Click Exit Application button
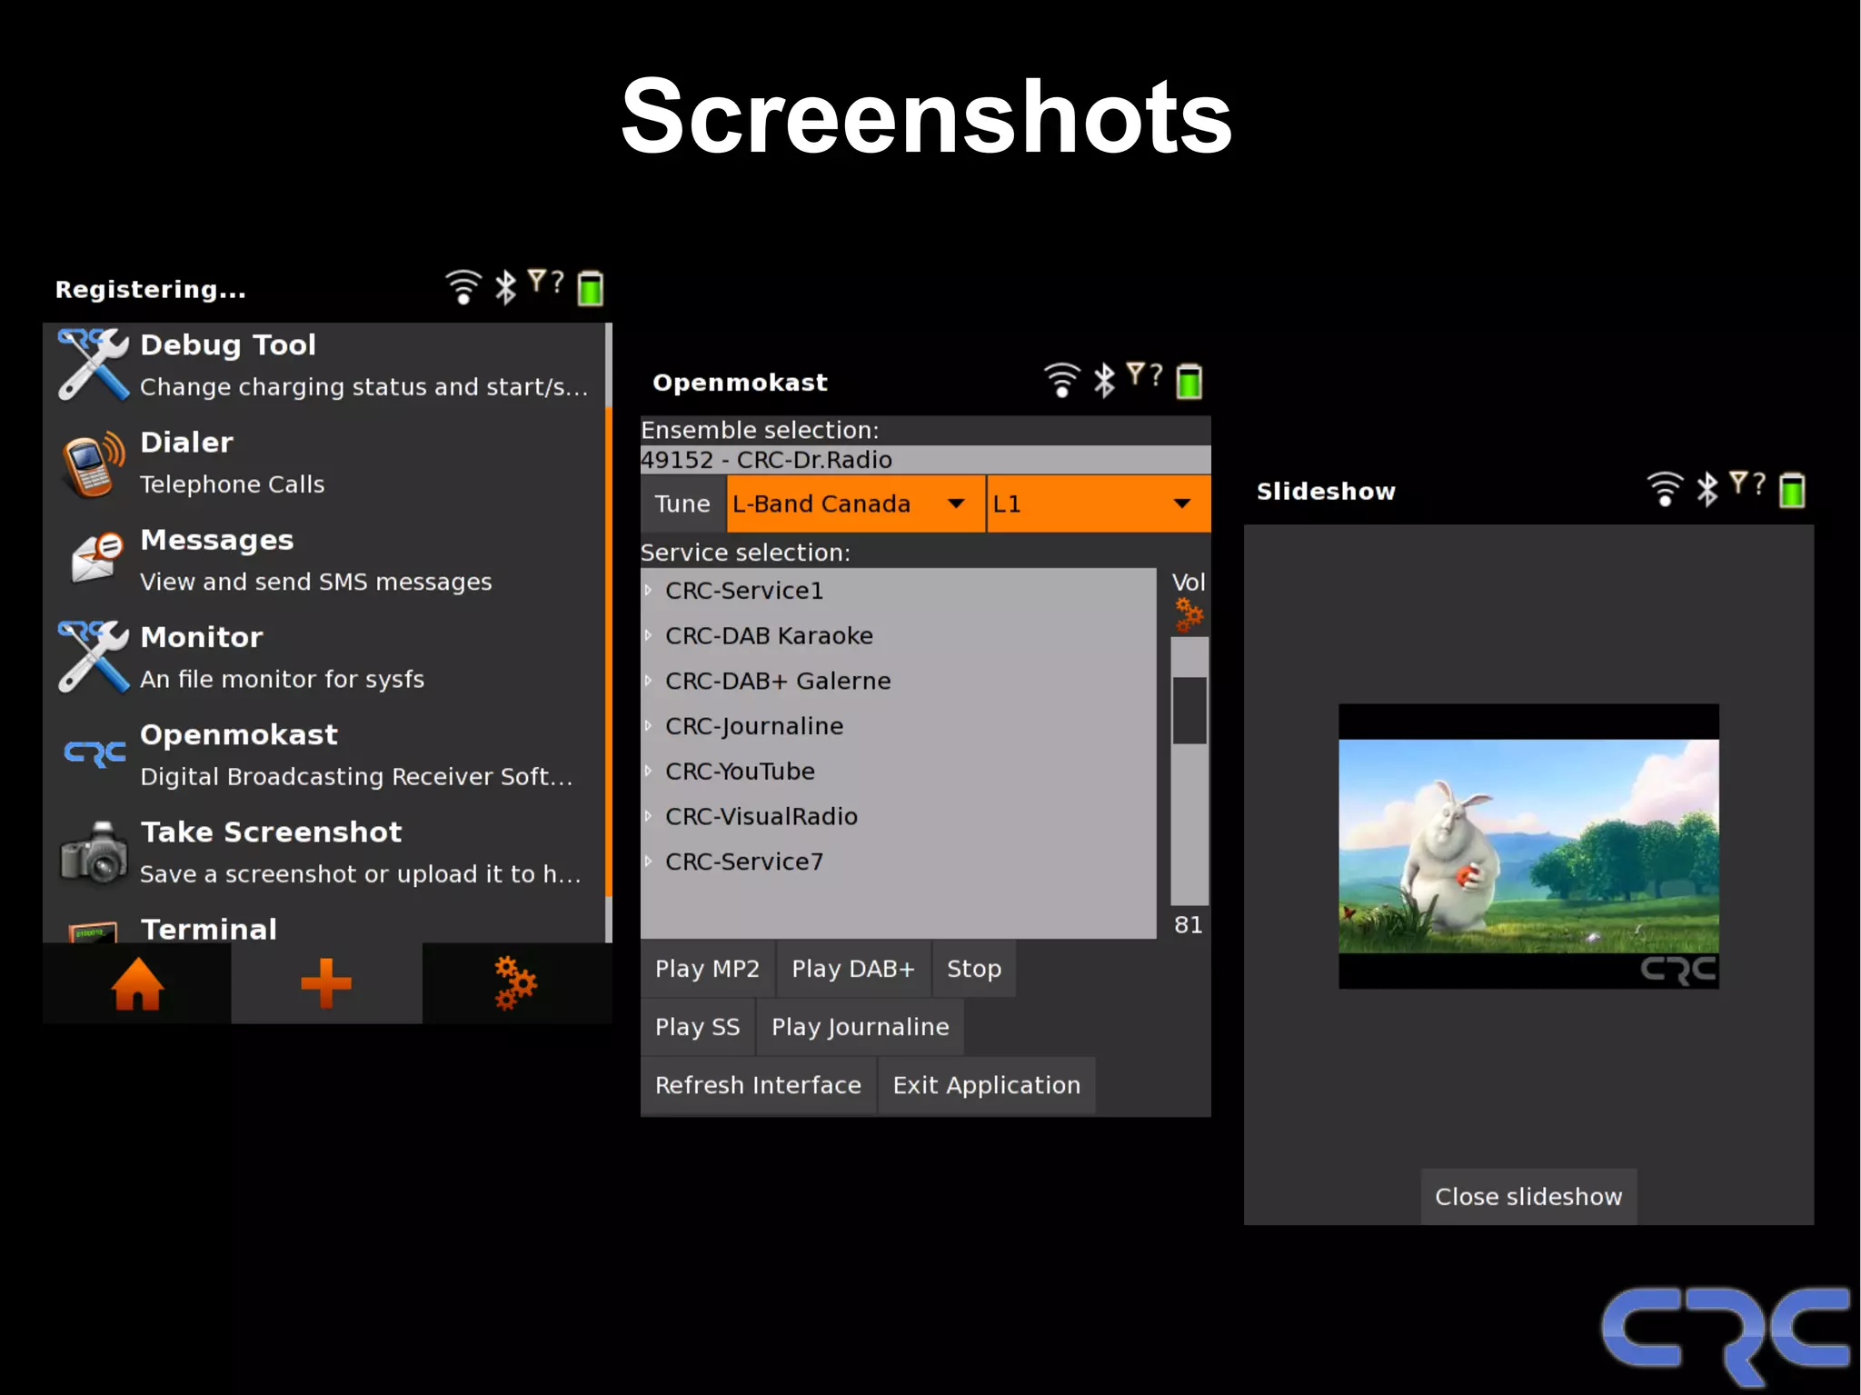Screen dimensions: 1861x1395 [x=986, y=1085]
